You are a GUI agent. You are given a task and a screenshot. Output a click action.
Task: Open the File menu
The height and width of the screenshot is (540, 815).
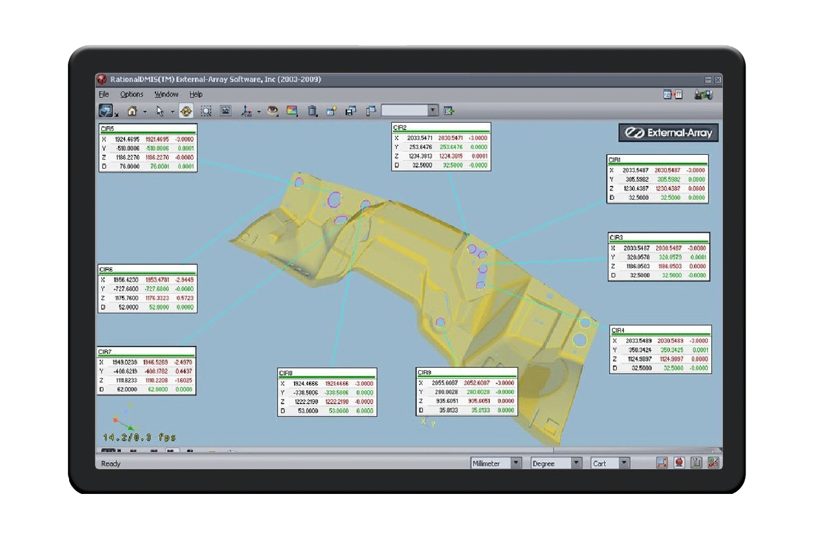(x=104, y=94)
